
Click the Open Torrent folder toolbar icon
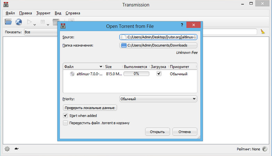click(x=8, y=22)
